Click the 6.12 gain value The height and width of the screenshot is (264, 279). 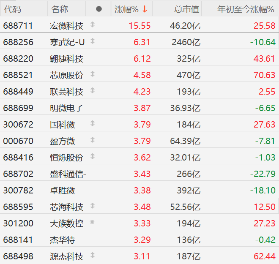point(142,59)
